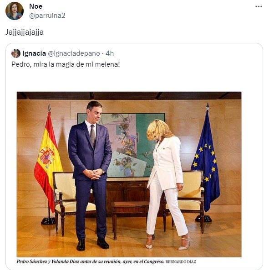
Task: Click the woman in the white suit
Action: click(166, 184)
